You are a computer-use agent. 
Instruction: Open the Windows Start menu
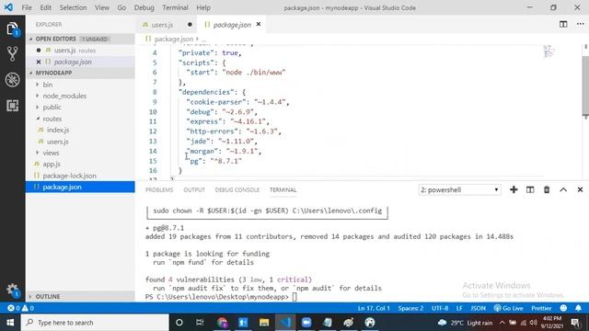[x=10, y=323]
